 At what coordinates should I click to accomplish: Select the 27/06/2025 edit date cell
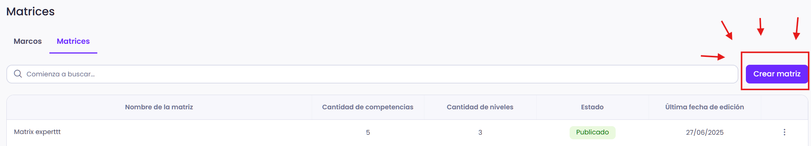tap(705, 132)
